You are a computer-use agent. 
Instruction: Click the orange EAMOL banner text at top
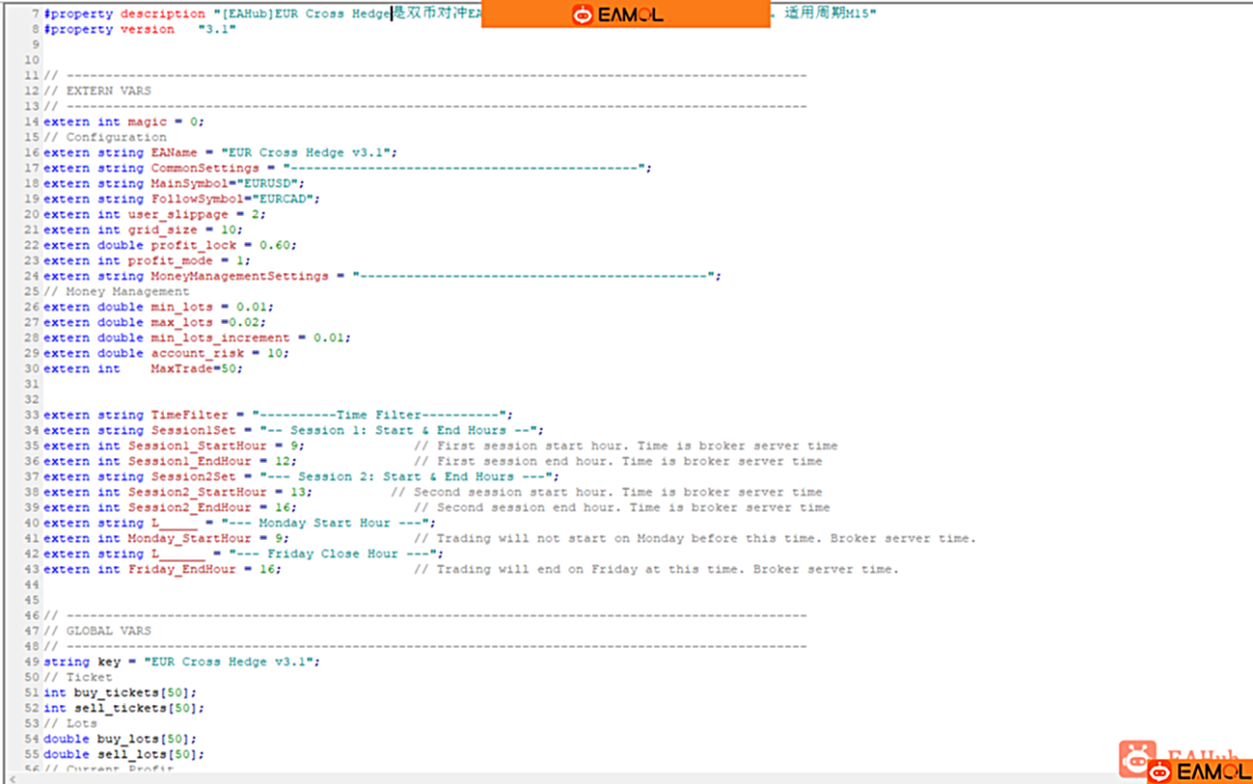tap(631, 14)
